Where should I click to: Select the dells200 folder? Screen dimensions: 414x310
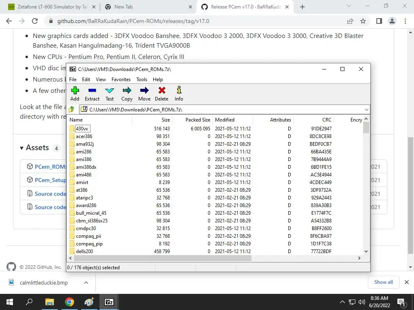click(x=84, y=251)
